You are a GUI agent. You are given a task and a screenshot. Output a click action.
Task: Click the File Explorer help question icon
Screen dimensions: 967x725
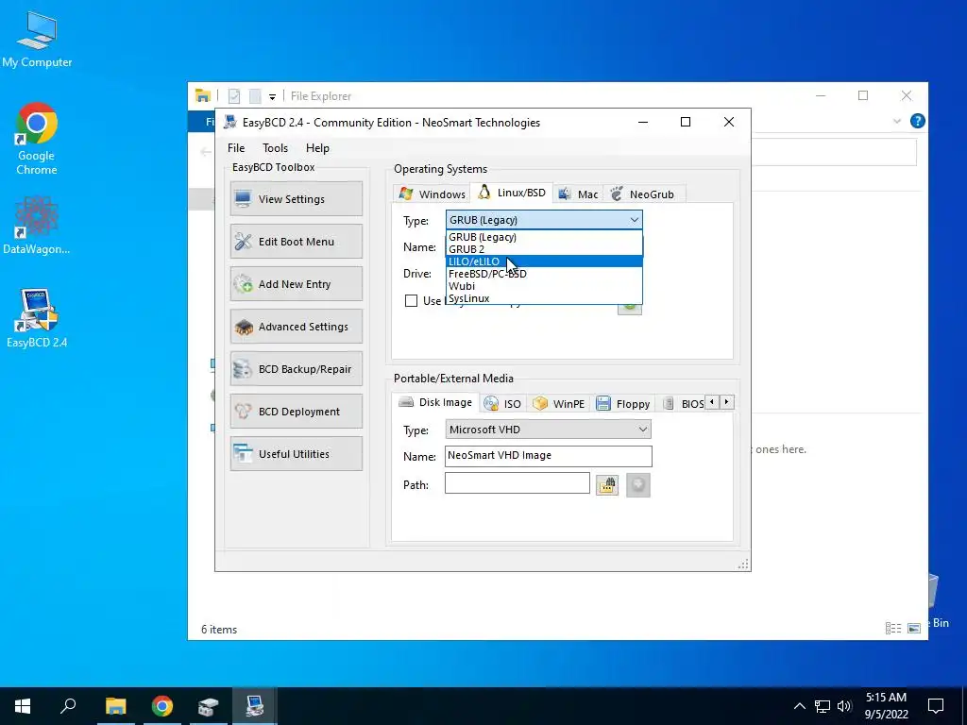coord(917,121)
